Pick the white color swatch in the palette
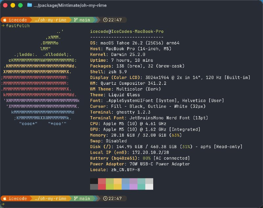Screen dimensions: 263x208 coord(149,187)
